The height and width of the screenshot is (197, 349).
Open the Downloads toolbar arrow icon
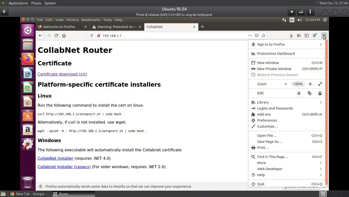click(291, 36)
